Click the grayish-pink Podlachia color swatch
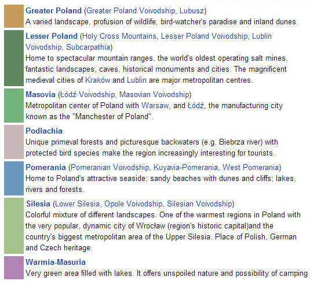 [x=14, y=142]
